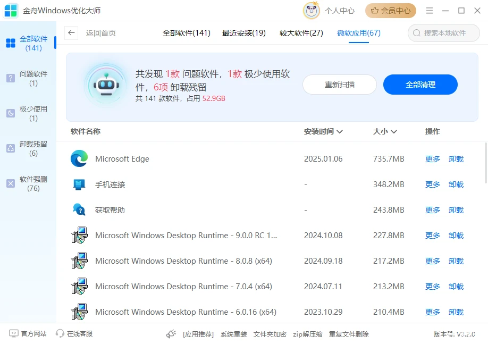This screenshot has height=344, width=488.
Task: Open 更多 for Desktop Runtime 6.0.16
Action: coord(433,312)
